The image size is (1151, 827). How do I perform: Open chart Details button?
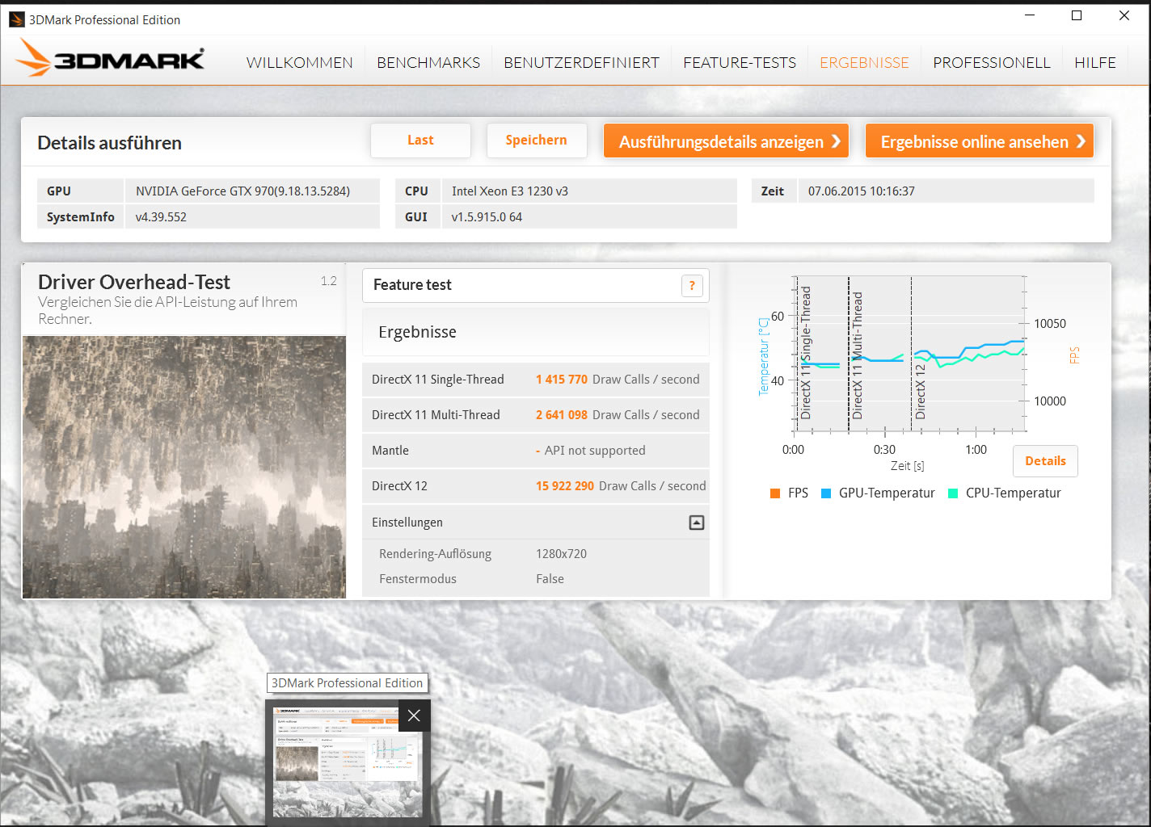(x=1045, y=461)
